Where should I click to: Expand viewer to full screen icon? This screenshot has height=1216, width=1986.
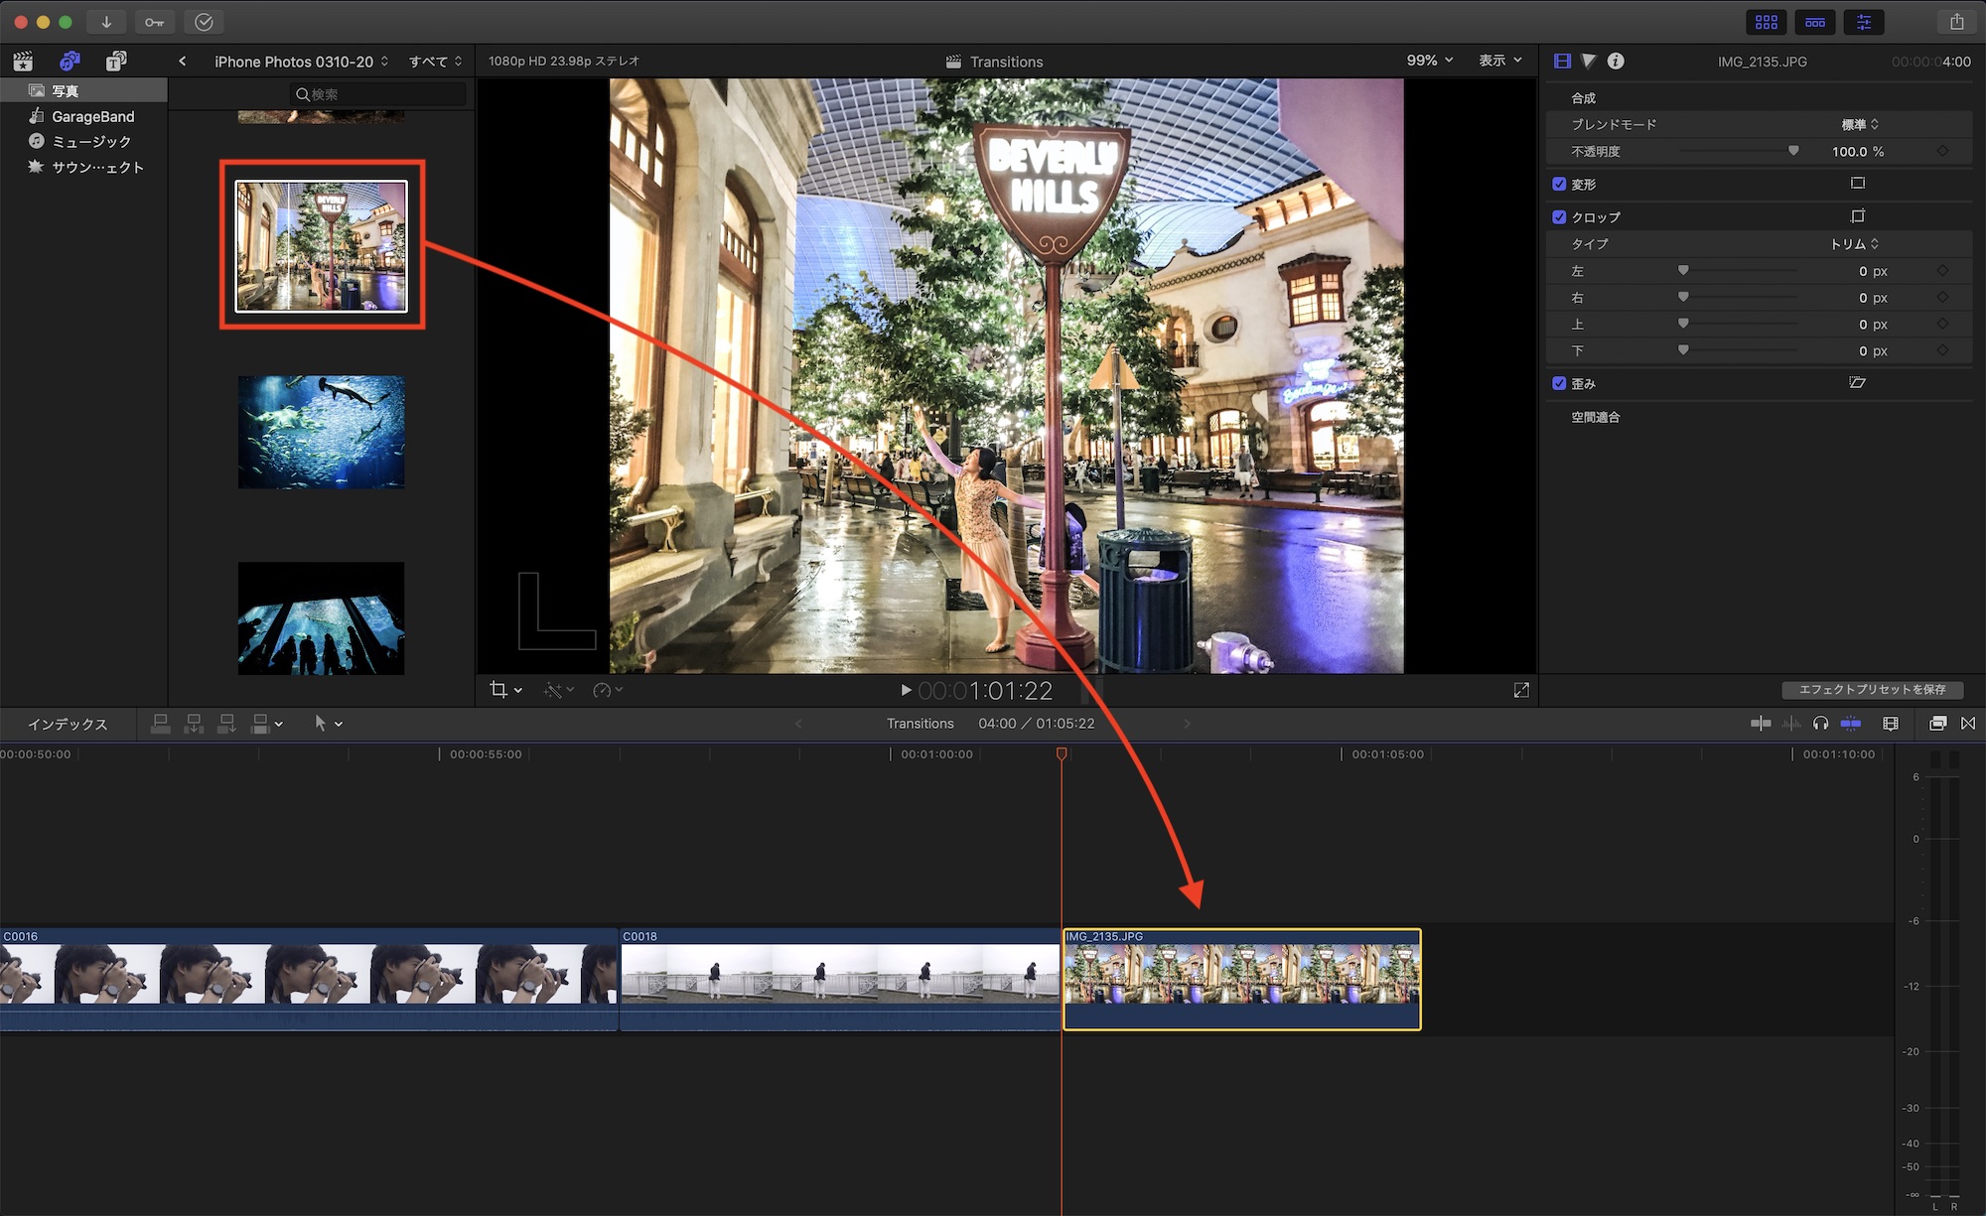point(1521,690)
